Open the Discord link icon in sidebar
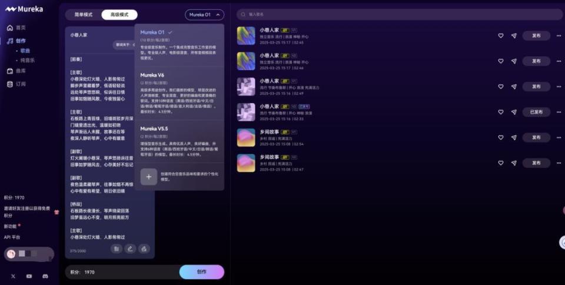Viewport: 565px width, 285px height. [45, 276]
